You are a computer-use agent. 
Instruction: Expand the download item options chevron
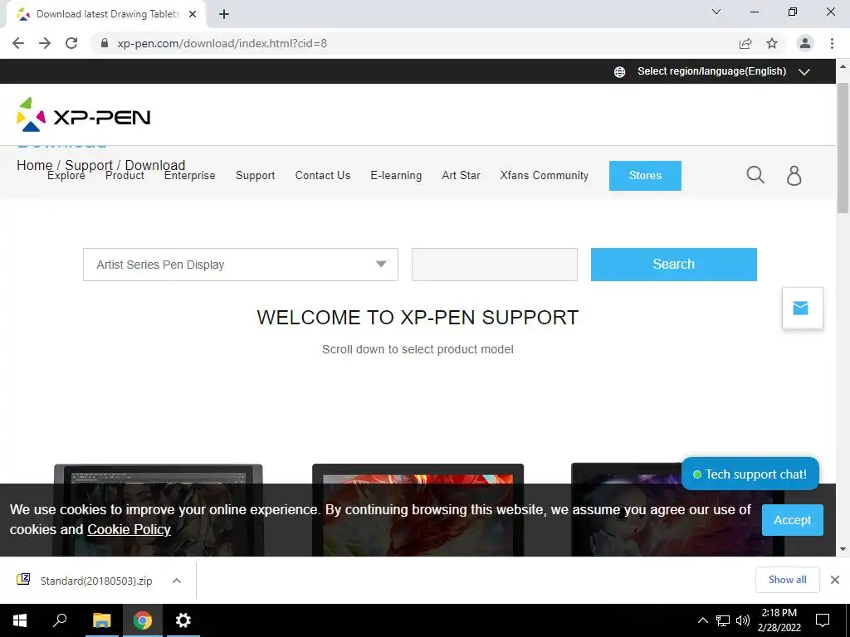[x=177, y=581]
